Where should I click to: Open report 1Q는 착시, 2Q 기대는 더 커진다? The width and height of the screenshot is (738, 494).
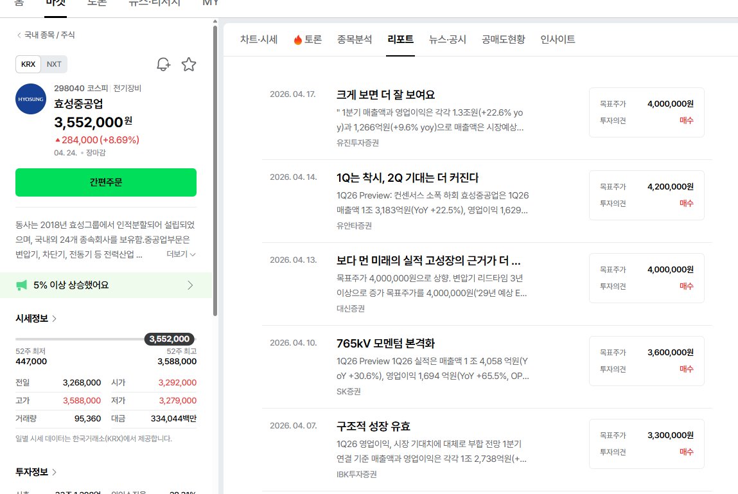[x=408, y=177]
